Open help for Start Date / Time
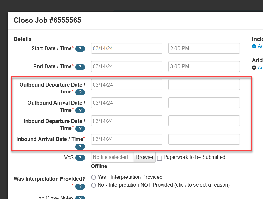Screen dimensions: 263x199 click(x=80, y=49)
